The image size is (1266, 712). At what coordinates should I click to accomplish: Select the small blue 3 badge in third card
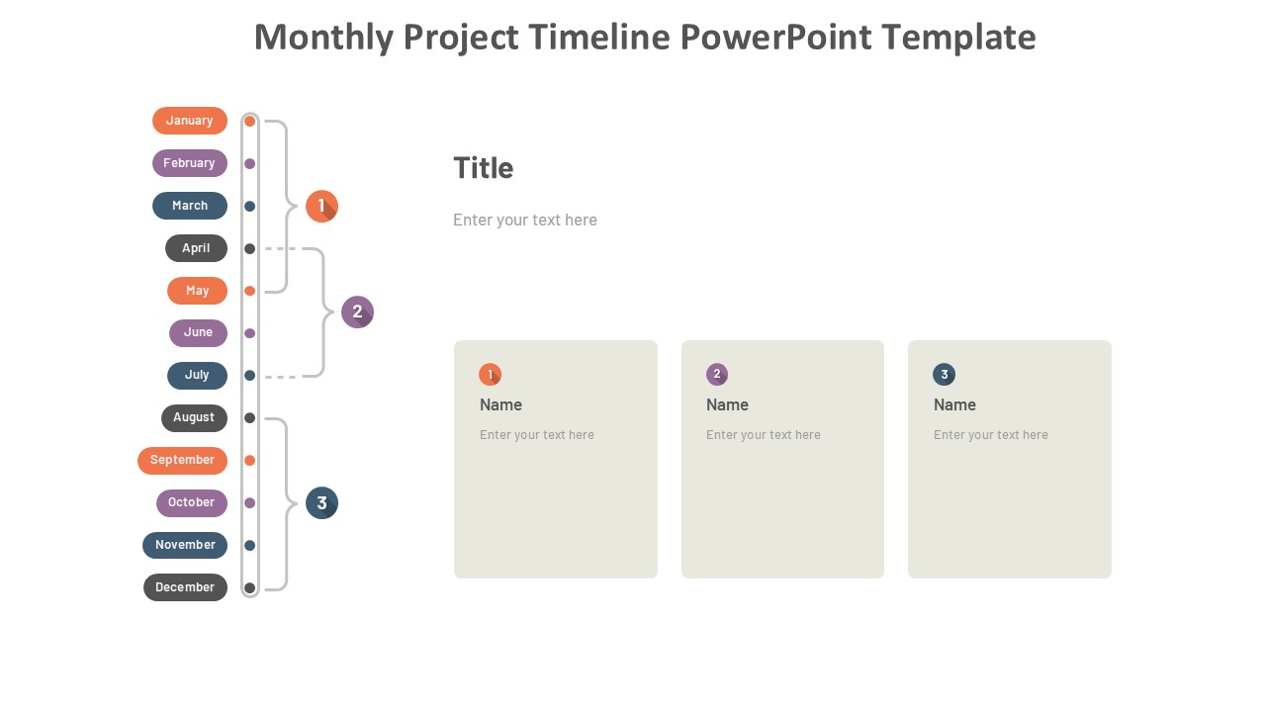pos(944,375)
